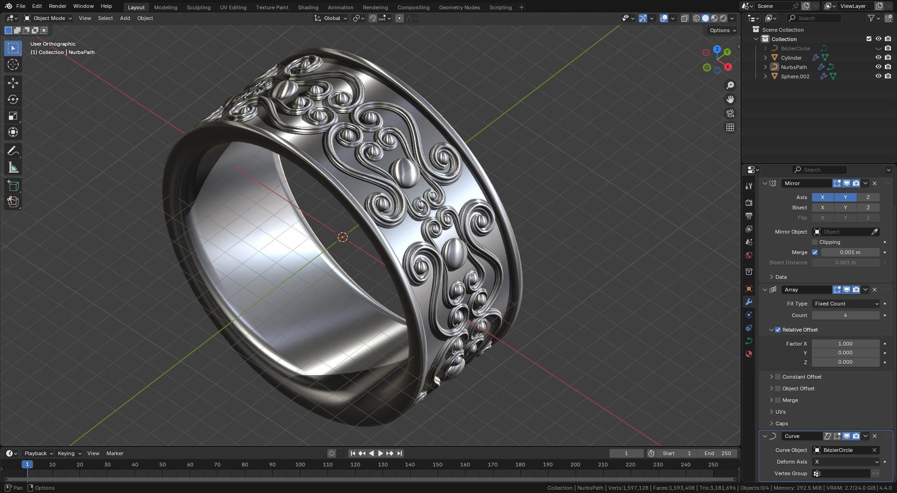897x493 pixels.
Task: Switch to the Geometry Nodes workspace tab
Action: click(459, 7)
